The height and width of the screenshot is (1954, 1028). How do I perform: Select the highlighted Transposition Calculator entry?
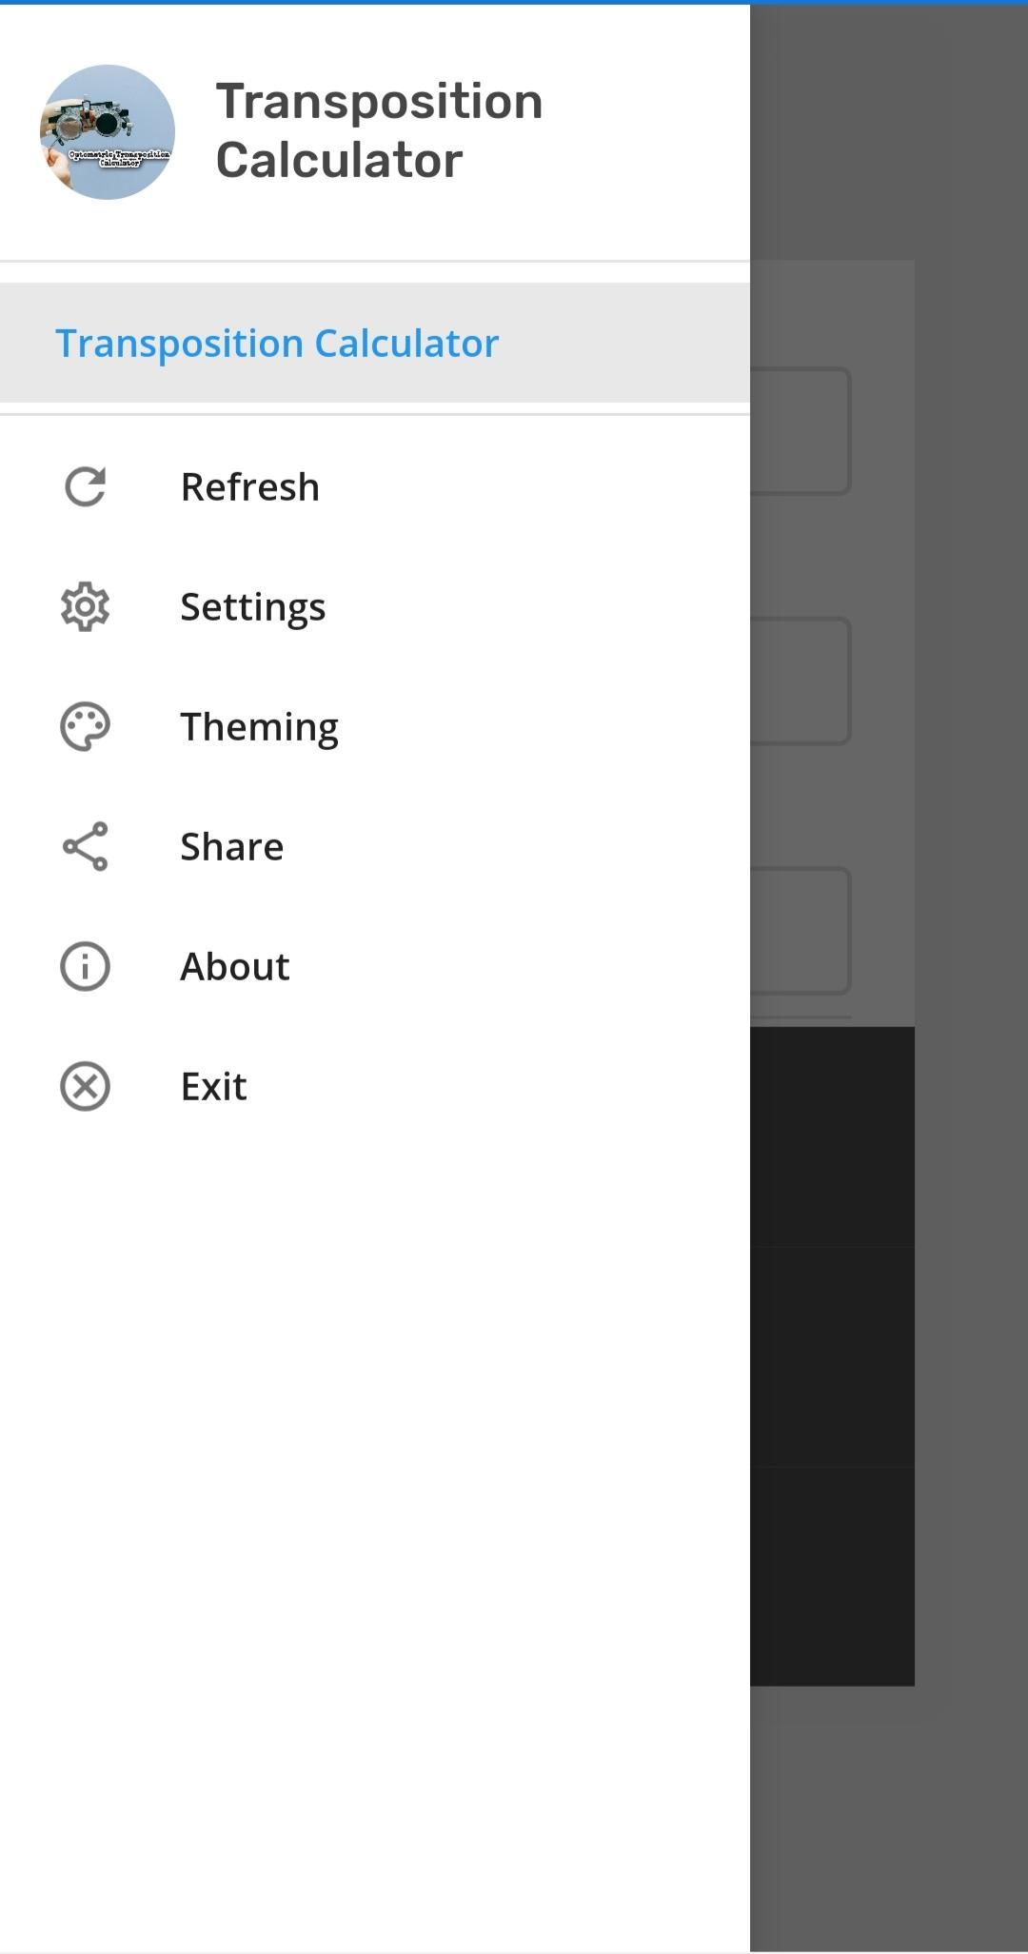(277, 344)
